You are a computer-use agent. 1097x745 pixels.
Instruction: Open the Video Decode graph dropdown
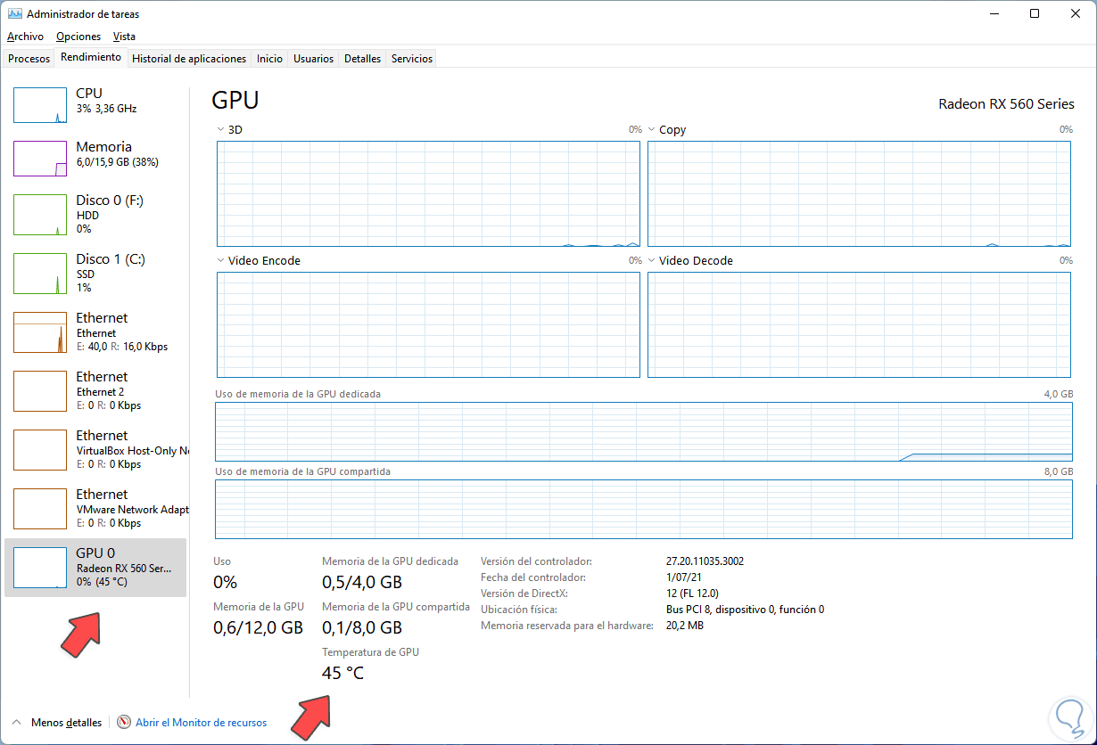point(652,261)
